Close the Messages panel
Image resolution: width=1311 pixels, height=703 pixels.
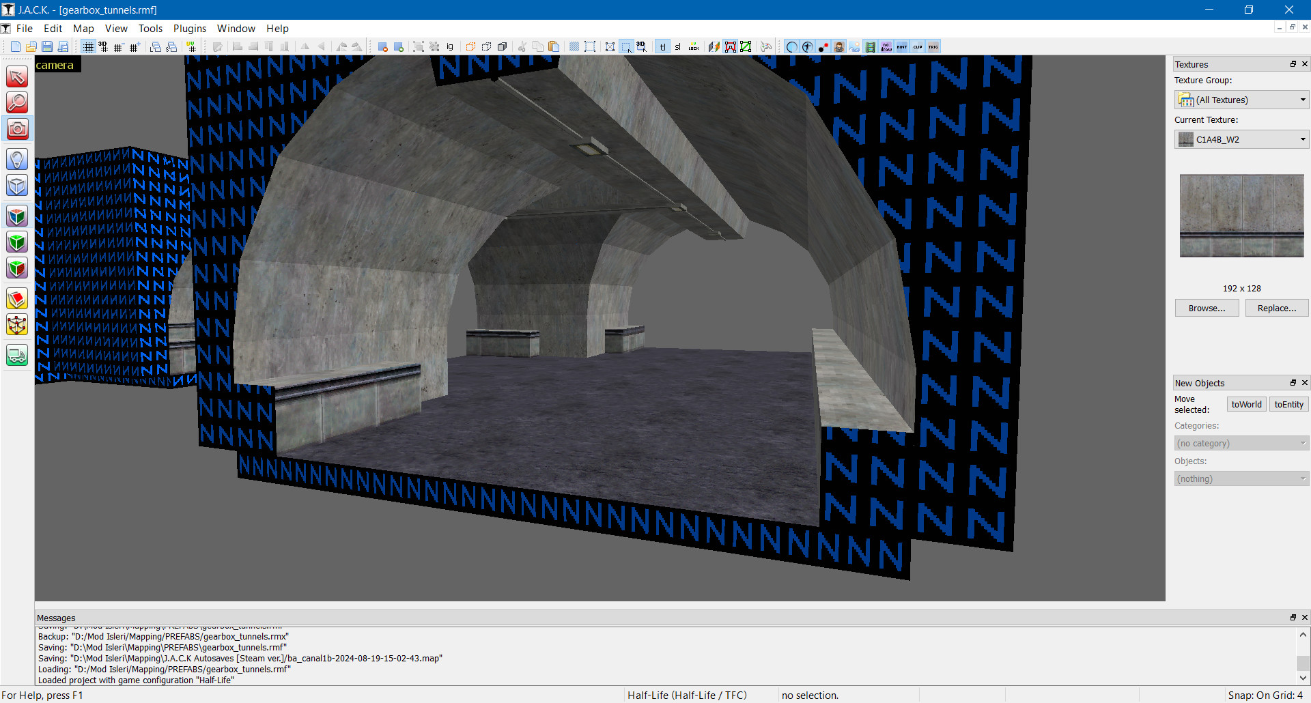point(1304,618)
